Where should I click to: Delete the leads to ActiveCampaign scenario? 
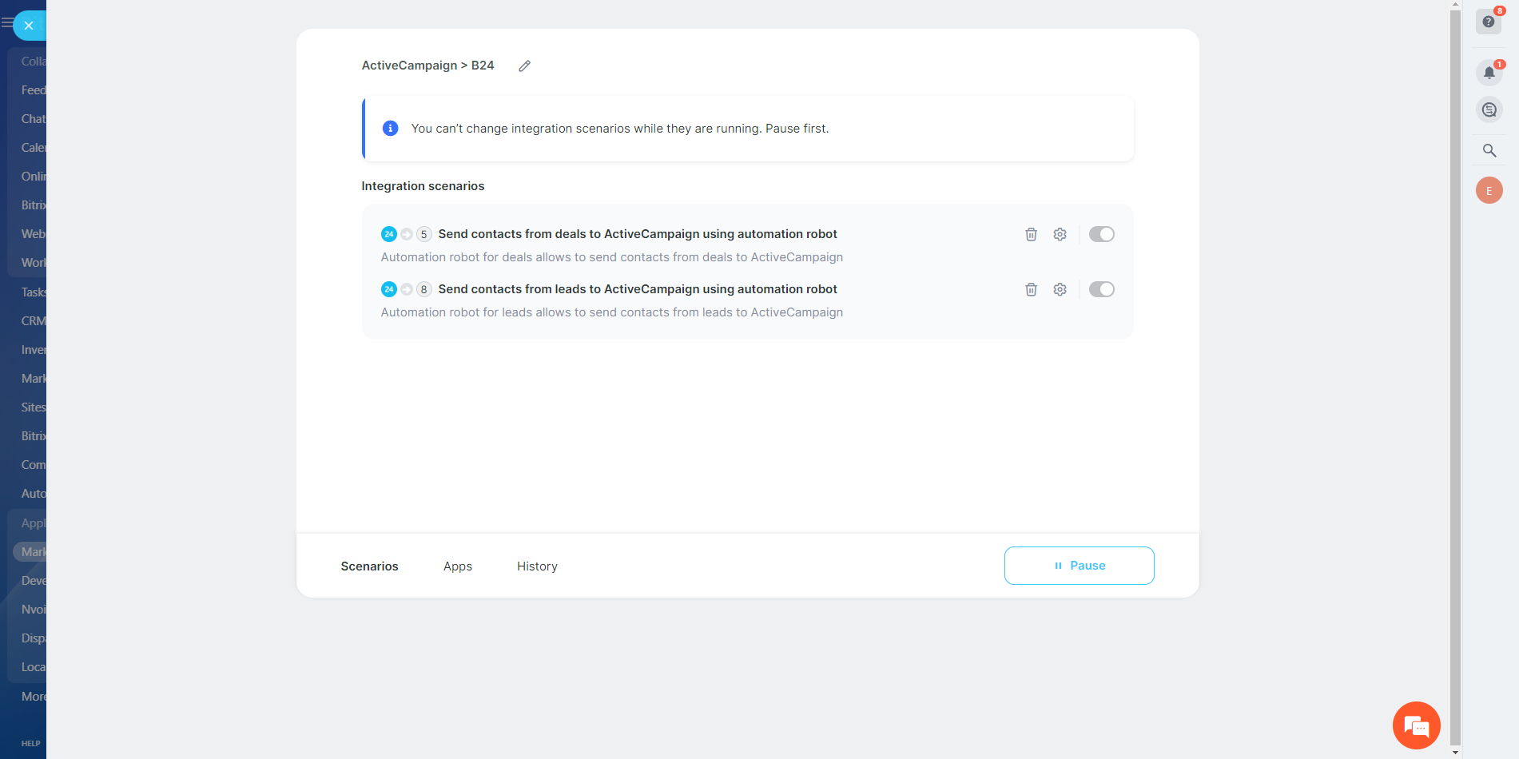[1031, 289]
